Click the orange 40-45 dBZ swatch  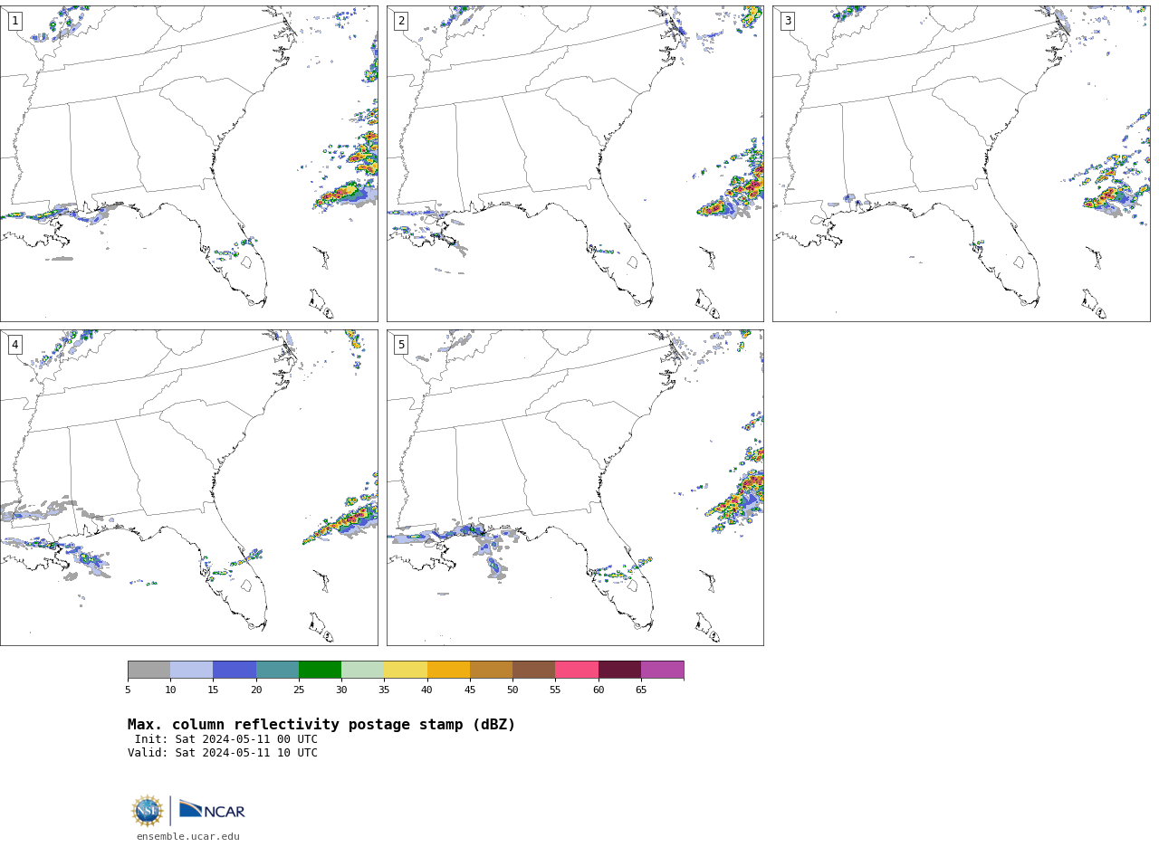[448, 670]
